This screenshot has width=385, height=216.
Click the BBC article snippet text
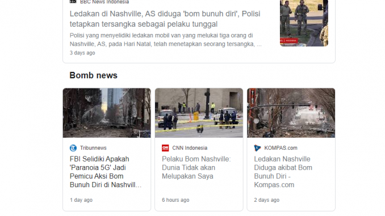166,40
